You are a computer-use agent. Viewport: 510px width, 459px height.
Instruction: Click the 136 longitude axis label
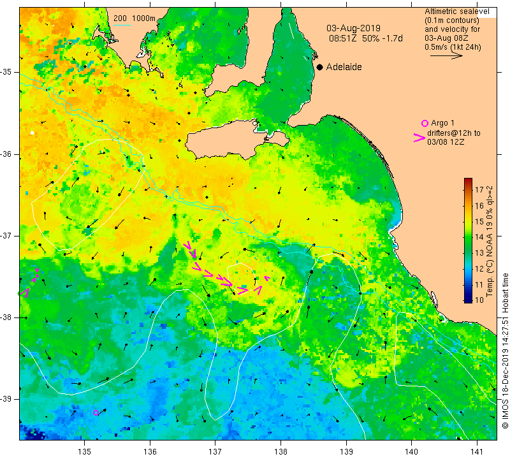point(150,451)
